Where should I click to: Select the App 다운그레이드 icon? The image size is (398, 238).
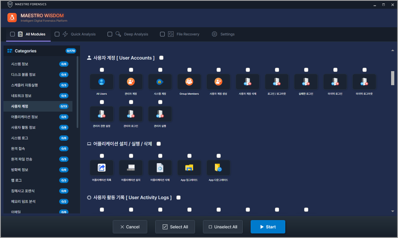[x=218, y=168]
